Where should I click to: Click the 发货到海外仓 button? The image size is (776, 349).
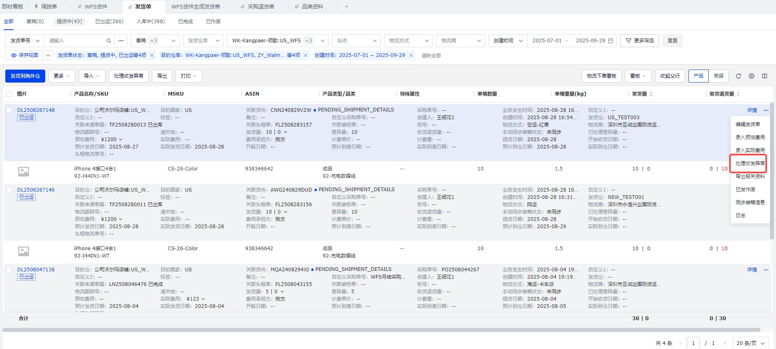click(x=25, y=76)
